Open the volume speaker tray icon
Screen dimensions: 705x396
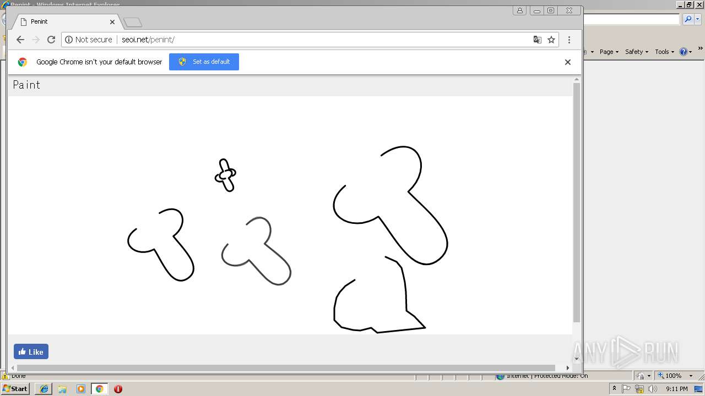[x=653, y=389]
